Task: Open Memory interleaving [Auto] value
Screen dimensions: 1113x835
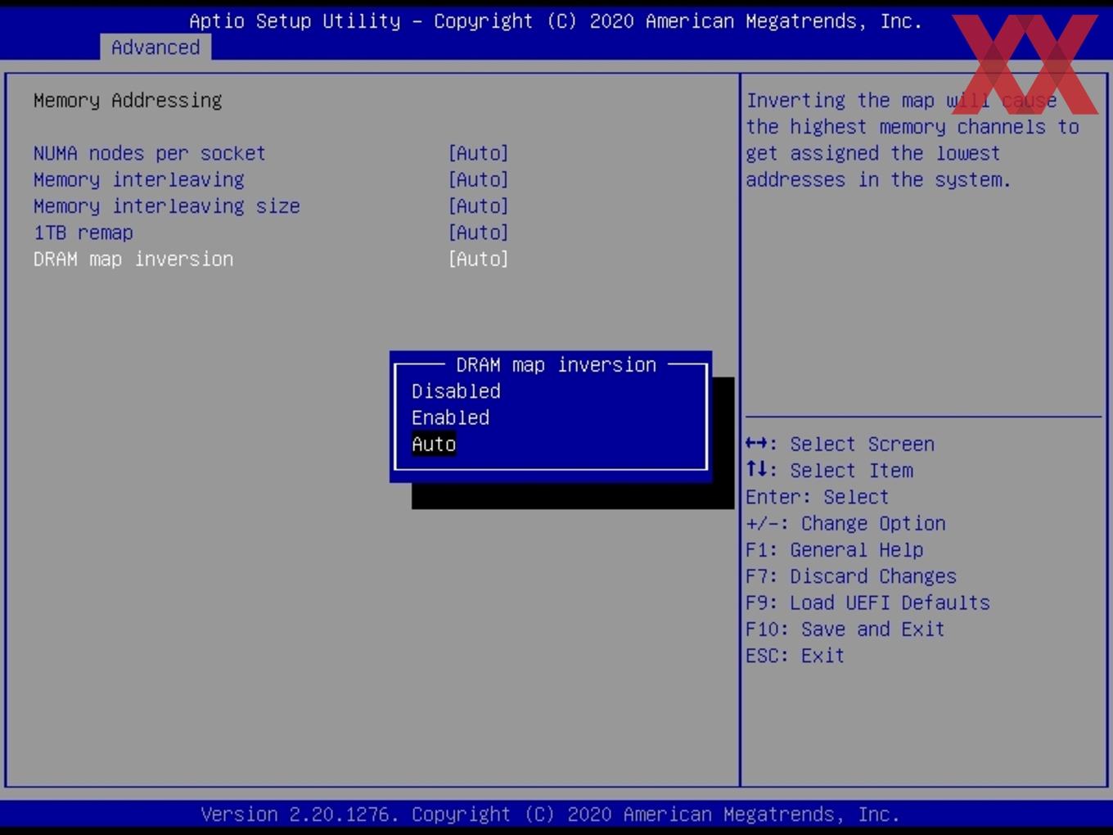Action: [x=478, y=179]
